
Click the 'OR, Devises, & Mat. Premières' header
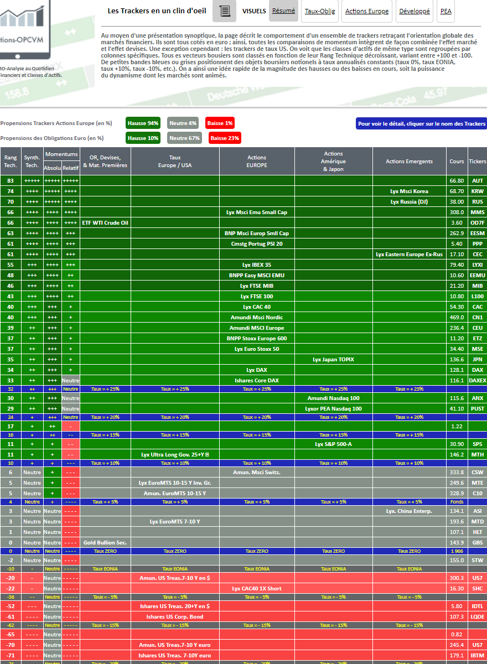105,161
